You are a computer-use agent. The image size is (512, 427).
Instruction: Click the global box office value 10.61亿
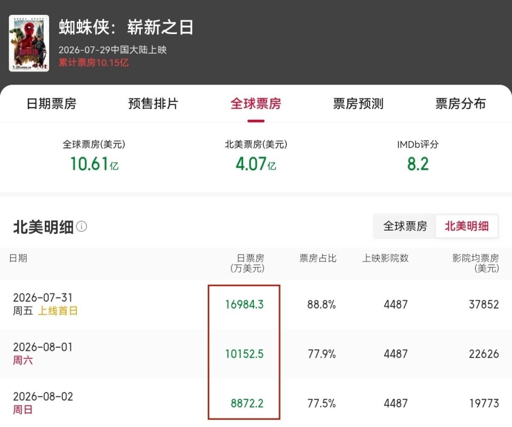[94, 163]
